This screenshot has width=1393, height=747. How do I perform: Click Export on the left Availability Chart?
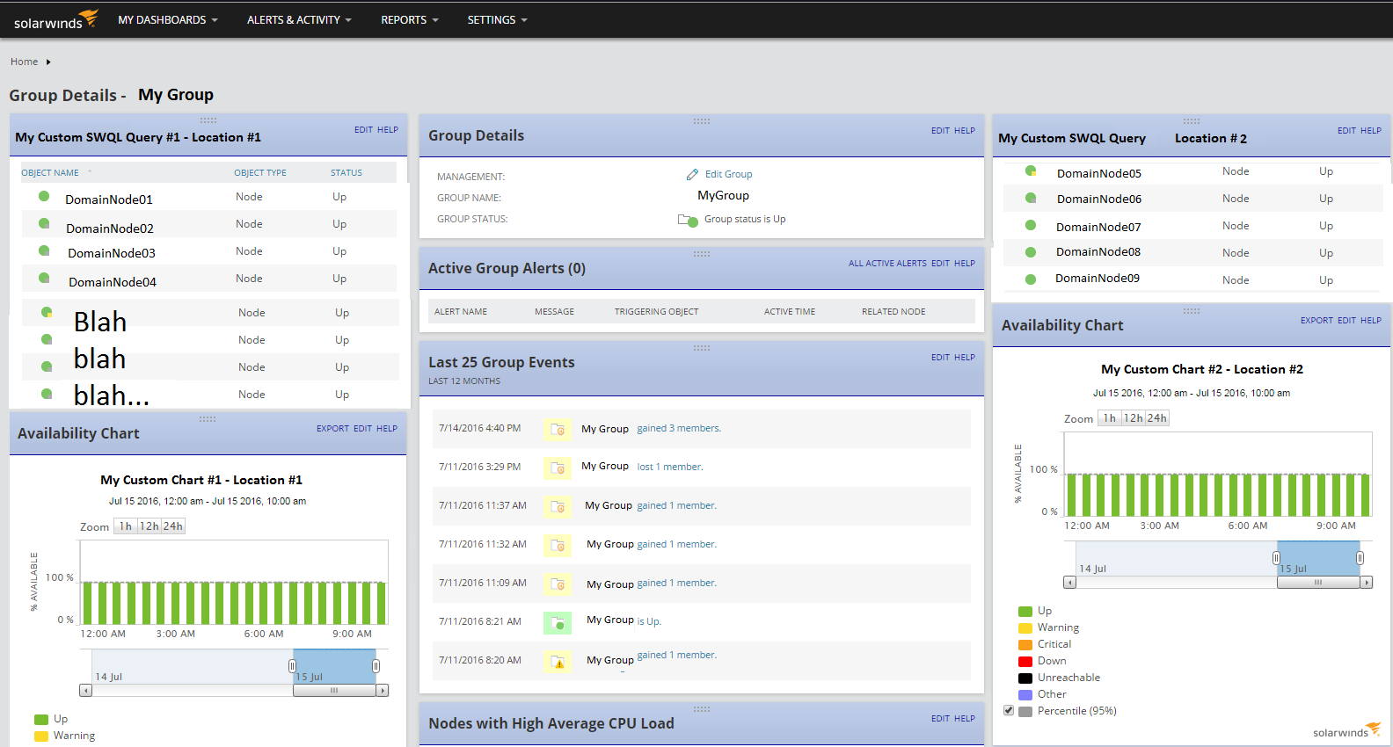pyautogui.click(x=332, y=429)
